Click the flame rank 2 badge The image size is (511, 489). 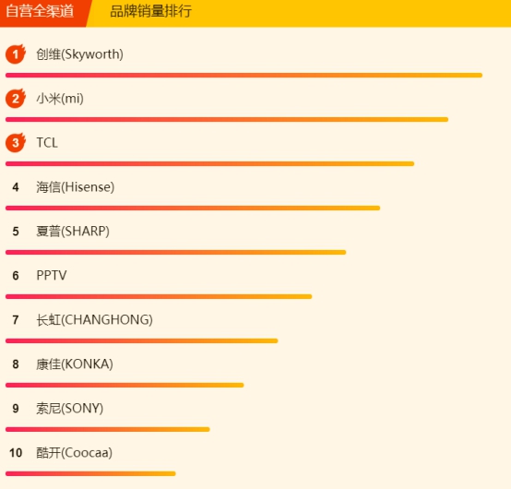(16, 98)
